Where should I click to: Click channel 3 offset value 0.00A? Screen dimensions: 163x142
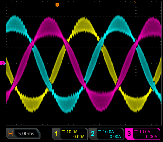pyautogui.click(x=152, y=137)
